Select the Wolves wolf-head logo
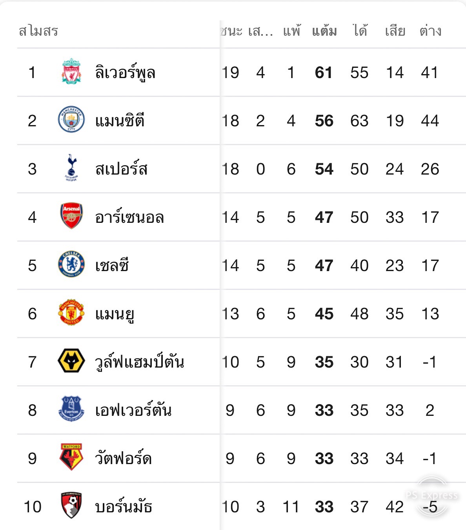The width and height of the screenshot is (466, 530). 71,361
